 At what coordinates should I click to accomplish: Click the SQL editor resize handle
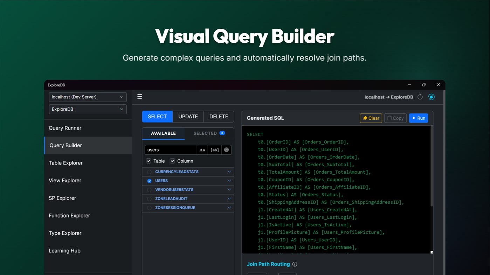(432, 252)
